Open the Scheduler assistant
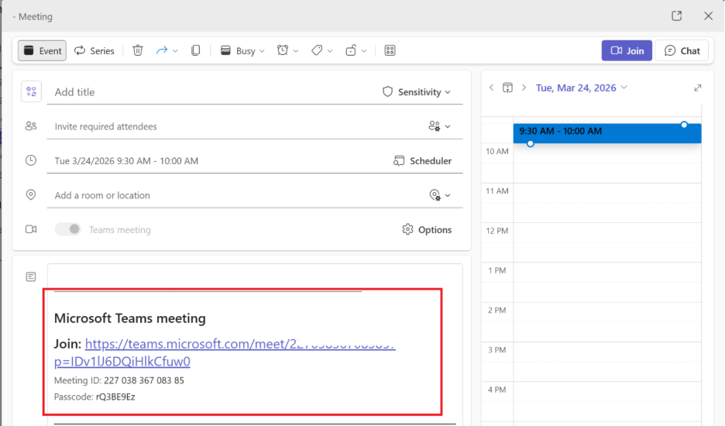Screen dimensions: 725x426 [423, 161]
